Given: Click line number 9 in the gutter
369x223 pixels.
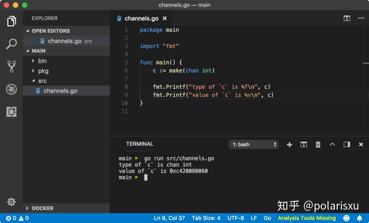Looking at the screenshot, I should coord(126,95).
